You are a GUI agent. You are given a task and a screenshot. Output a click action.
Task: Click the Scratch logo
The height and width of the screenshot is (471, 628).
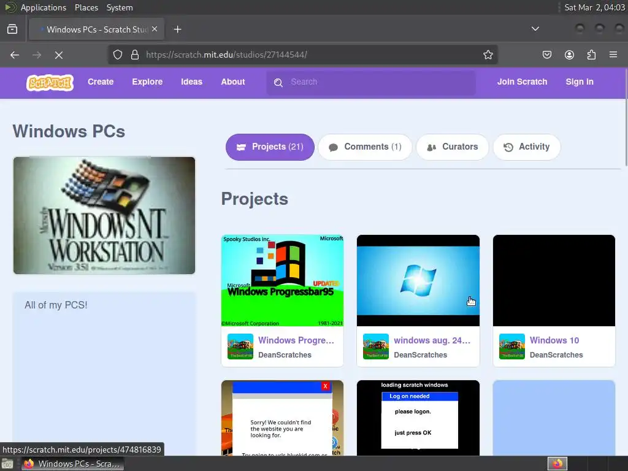point(50,83)
